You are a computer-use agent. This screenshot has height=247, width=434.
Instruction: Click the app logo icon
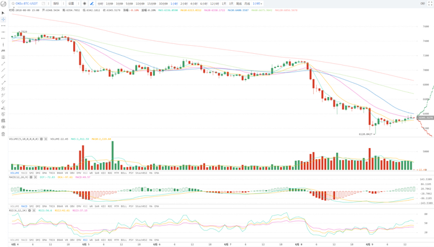point(3,4)
